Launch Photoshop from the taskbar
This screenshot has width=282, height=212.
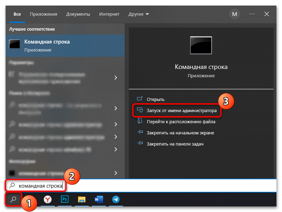coord(65,199)
